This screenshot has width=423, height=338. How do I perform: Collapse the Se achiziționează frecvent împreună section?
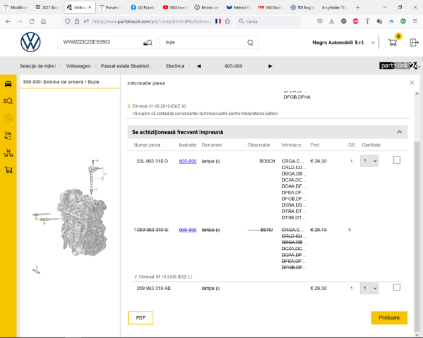[399, 132]
